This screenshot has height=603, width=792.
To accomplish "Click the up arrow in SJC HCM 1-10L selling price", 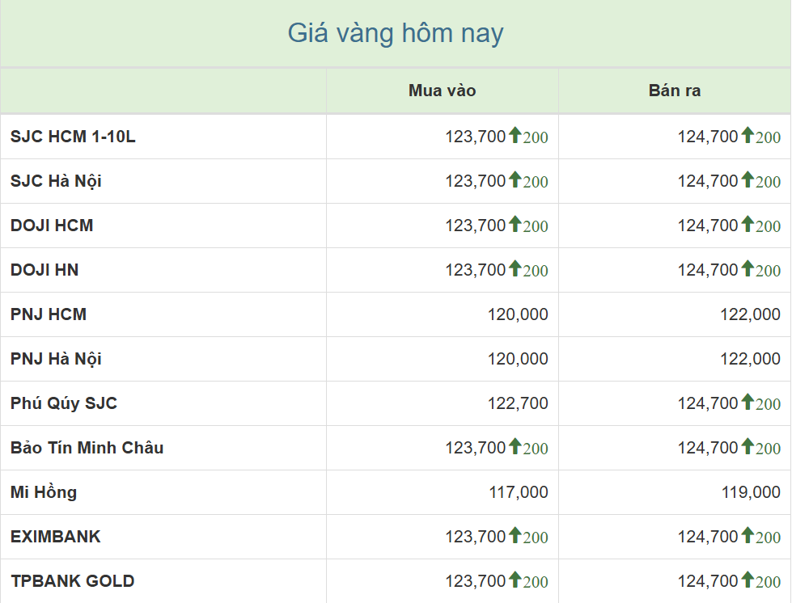I will [748, 136].
